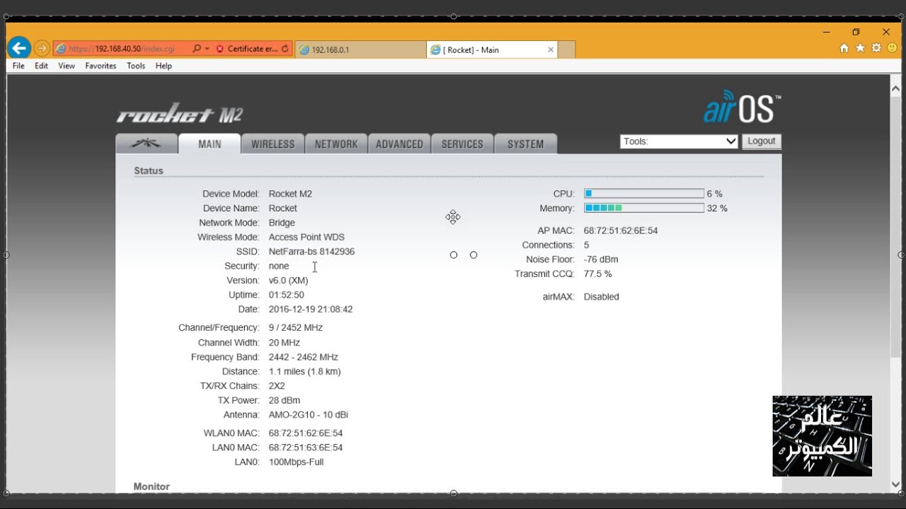Click the Logout button
This screenshot has height=509, width=906.
[x=762, y=141]
